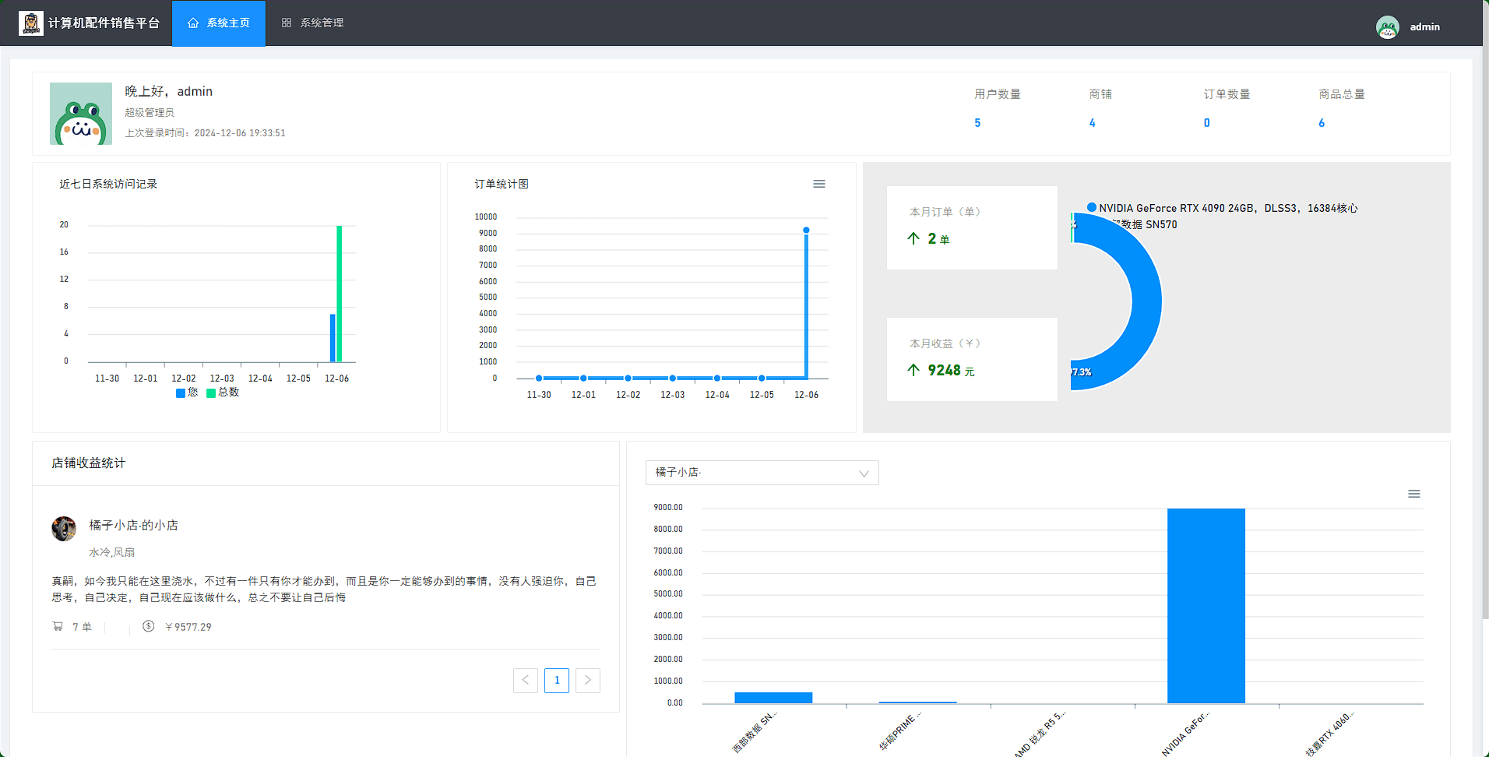
Task: Click the currency icon beside ￥9577.29
Action: (148, 626)
